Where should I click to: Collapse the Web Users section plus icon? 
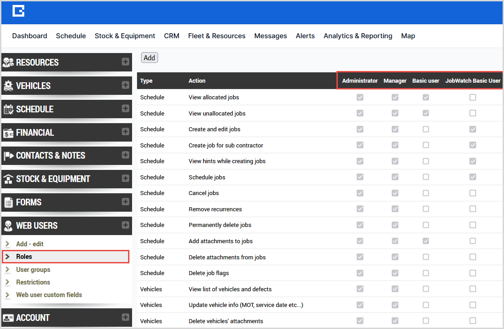pyautogui.click(x=125, y=225)
